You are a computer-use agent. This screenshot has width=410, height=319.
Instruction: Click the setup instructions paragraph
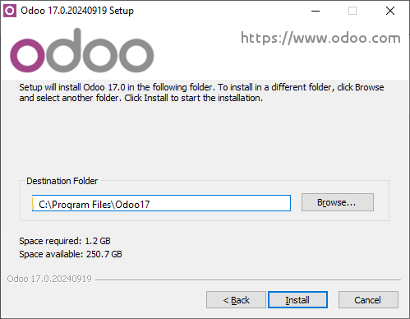tap(201, 93)
